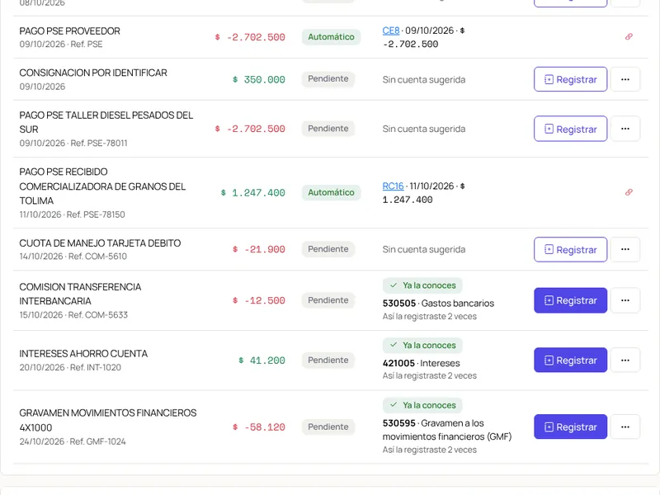Register the GRAVAMEN MOVIMIENTOS FINANCIEROS movement

[x=570, y=427]
